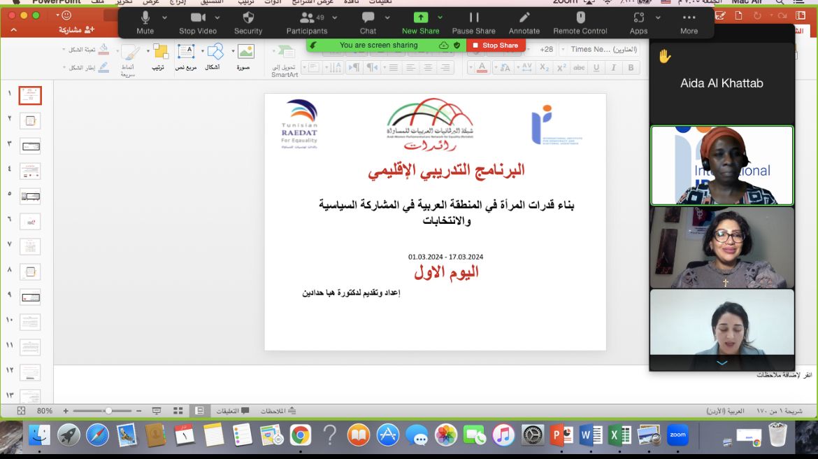Screen dimensions: 818x459
Task: Click the share مشاركة button in PowerPoint
Action: pos(77,30)
